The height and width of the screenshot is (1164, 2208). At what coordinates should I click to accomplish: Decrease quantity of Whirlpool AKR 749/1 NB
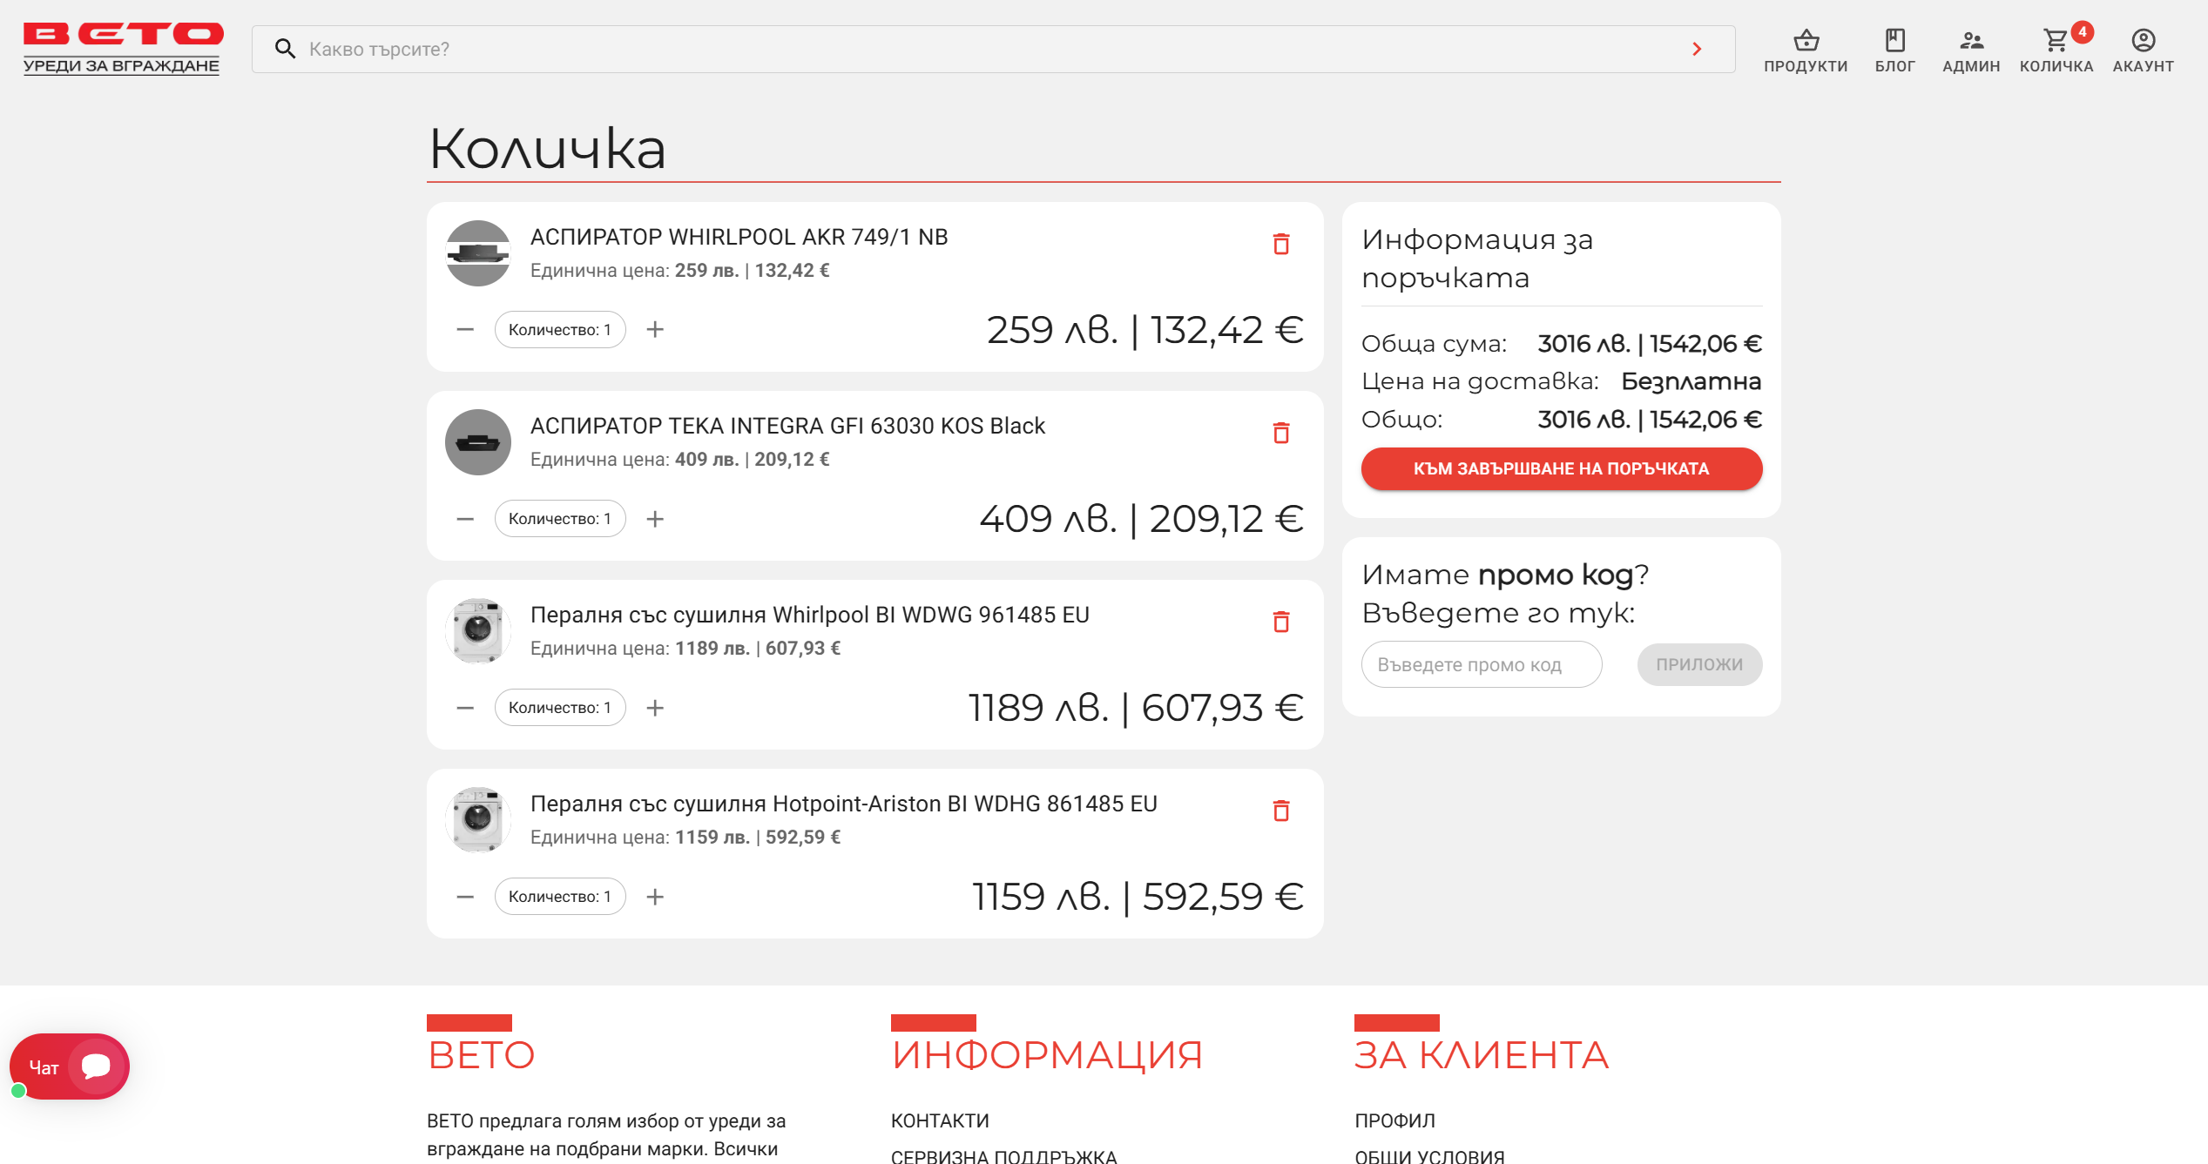[x=465, y=330]
